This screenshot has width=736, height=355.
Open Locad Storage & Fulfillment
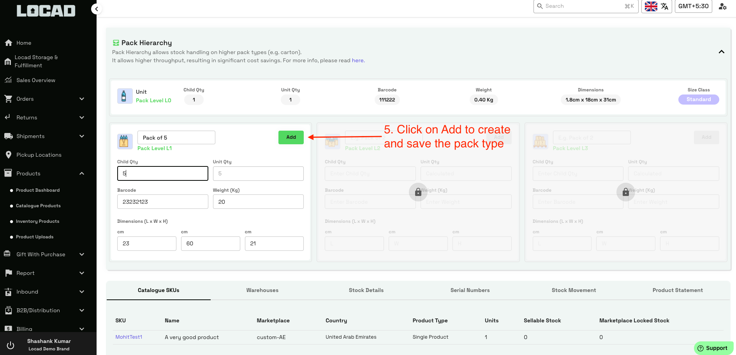click(36, 61)
